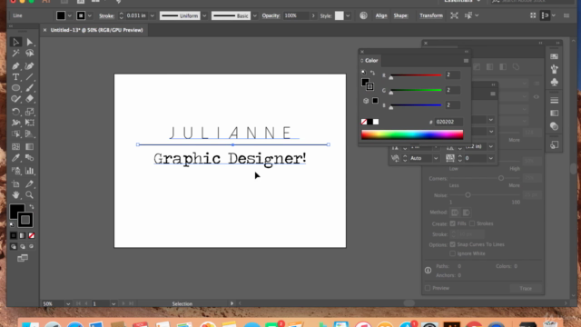Select the Color panel tab
581x327 pixels.
click(x=371, y=61)
